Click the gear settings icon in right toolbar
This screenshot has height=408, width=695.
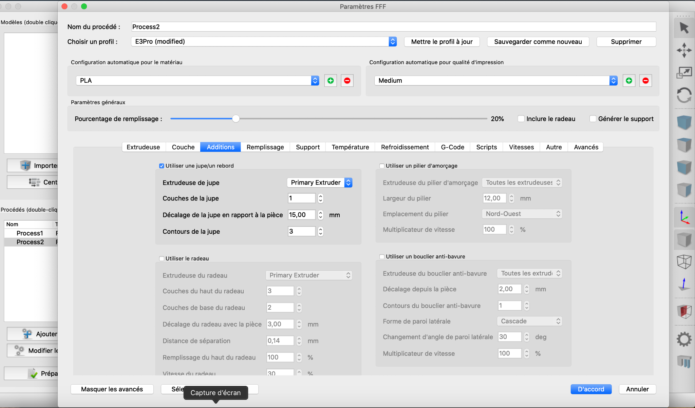point(684,339)
